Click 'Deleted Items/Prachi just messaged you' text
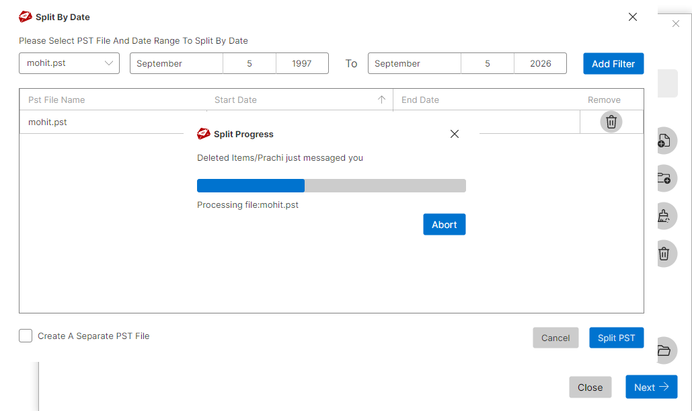 pyautogui.click(x=280, y=157)
